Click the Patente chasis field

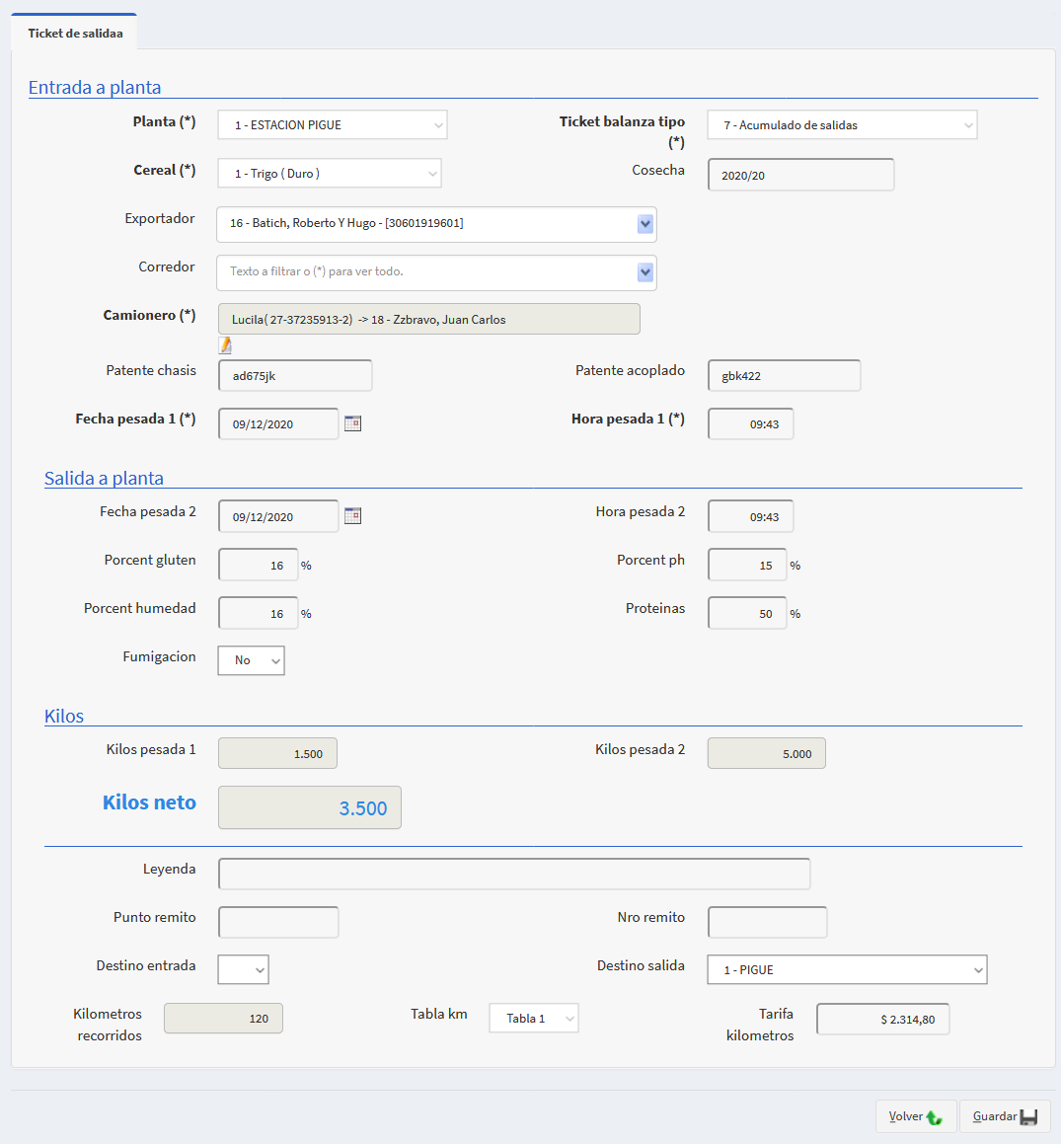pyautogui.click(x=295, y=375)
